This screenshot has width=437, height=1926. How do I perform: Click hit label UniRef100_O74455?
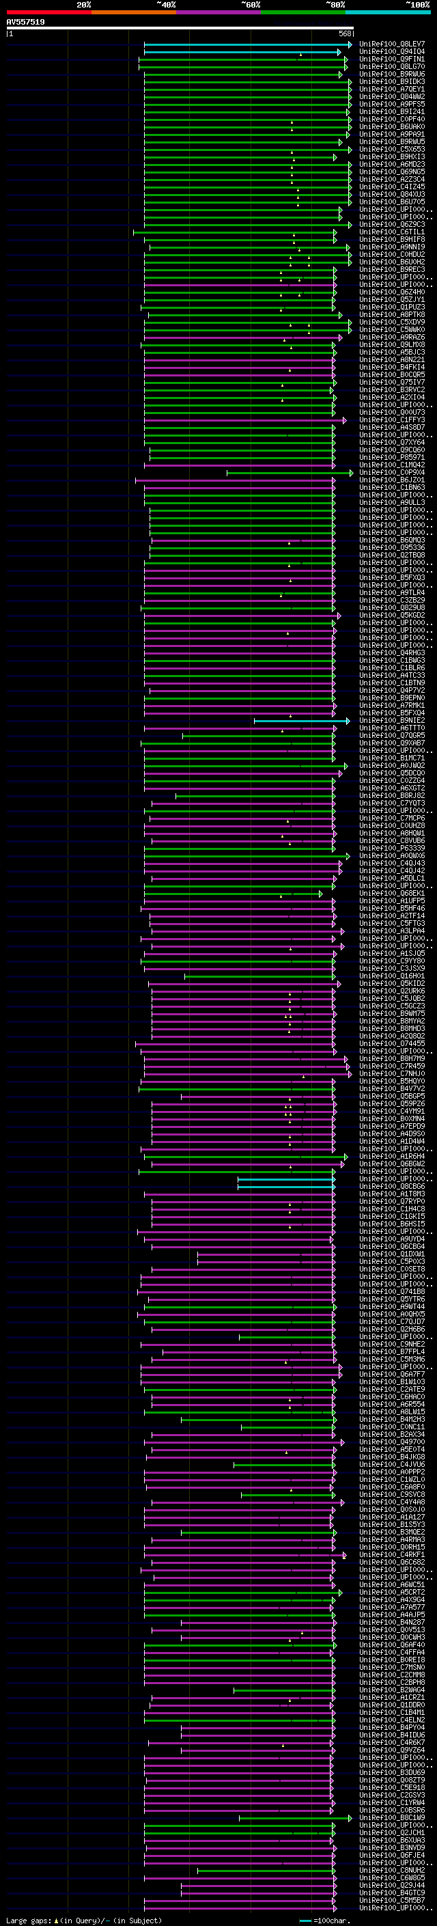tap(391, 1044)
